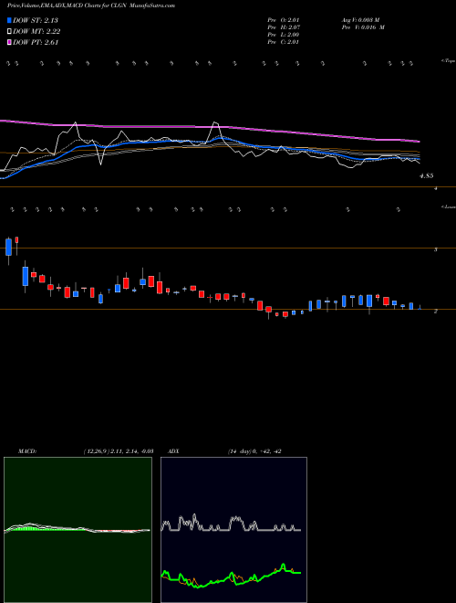Viewport: 456px width, 603px height.
Task: Click the '<Tops' marker label
Action: 448,61
